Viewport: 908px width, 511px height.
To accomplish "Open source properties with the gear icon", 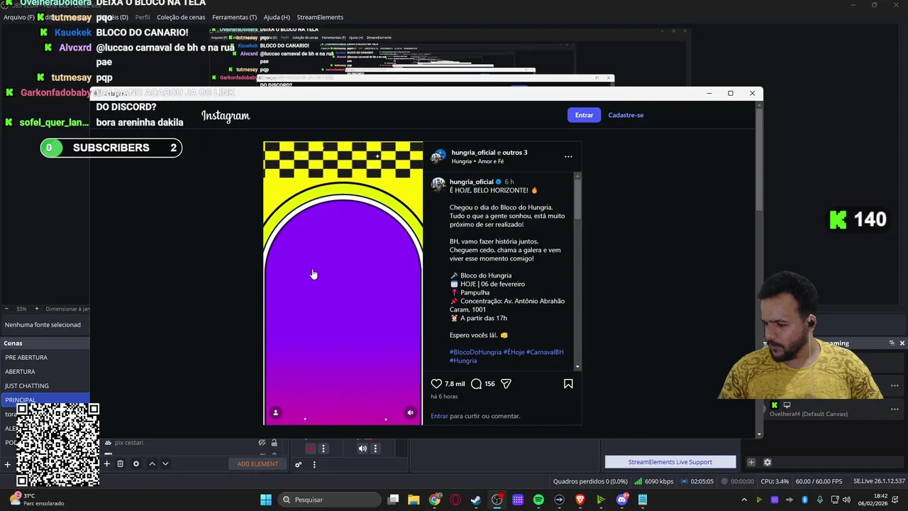I will click(x=136, y=464).
